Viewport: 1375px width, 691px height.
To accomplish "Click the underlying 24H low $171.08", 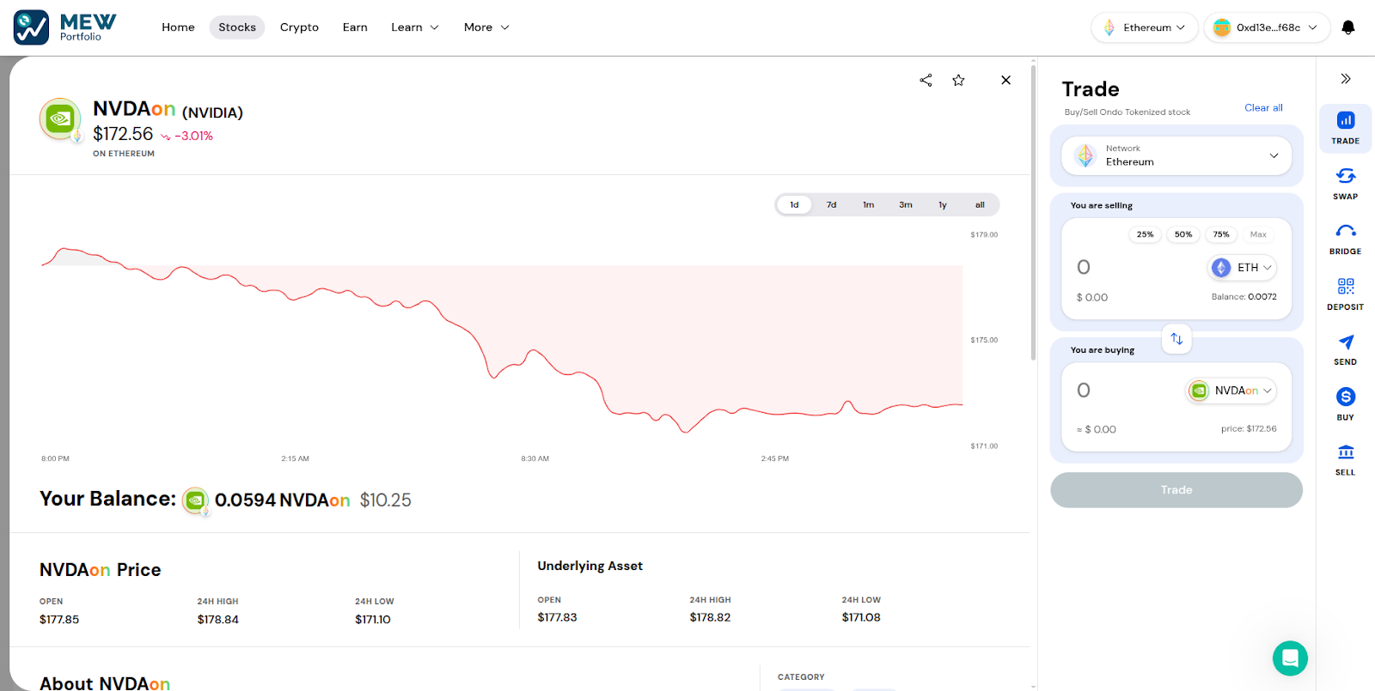I will pyautogui.click(x=861, y=617).
